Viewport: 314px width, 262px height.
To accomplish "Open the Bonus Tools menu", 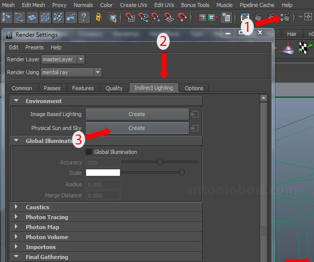I will coord(195,5).
